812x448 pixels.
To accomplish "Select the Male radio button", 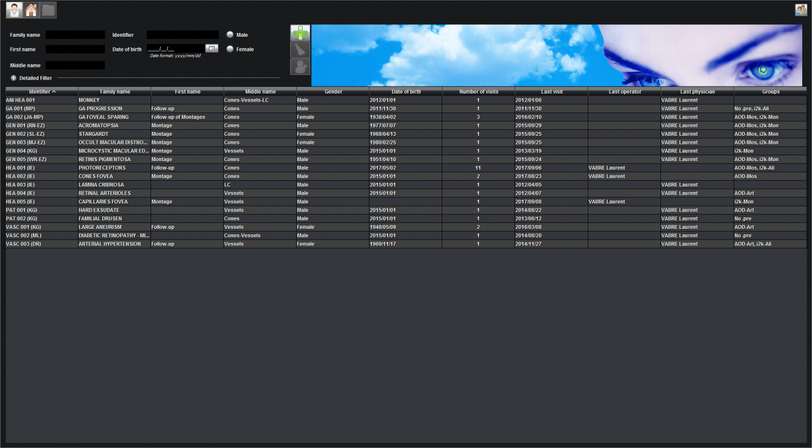I will (230, 35).
